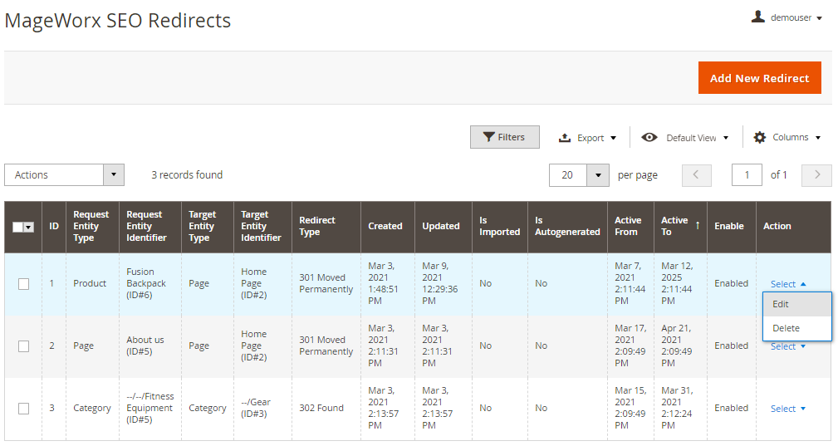Screen dimensions: 838x446
Task: Click the Columns gear icon
Action: (759, 138)
